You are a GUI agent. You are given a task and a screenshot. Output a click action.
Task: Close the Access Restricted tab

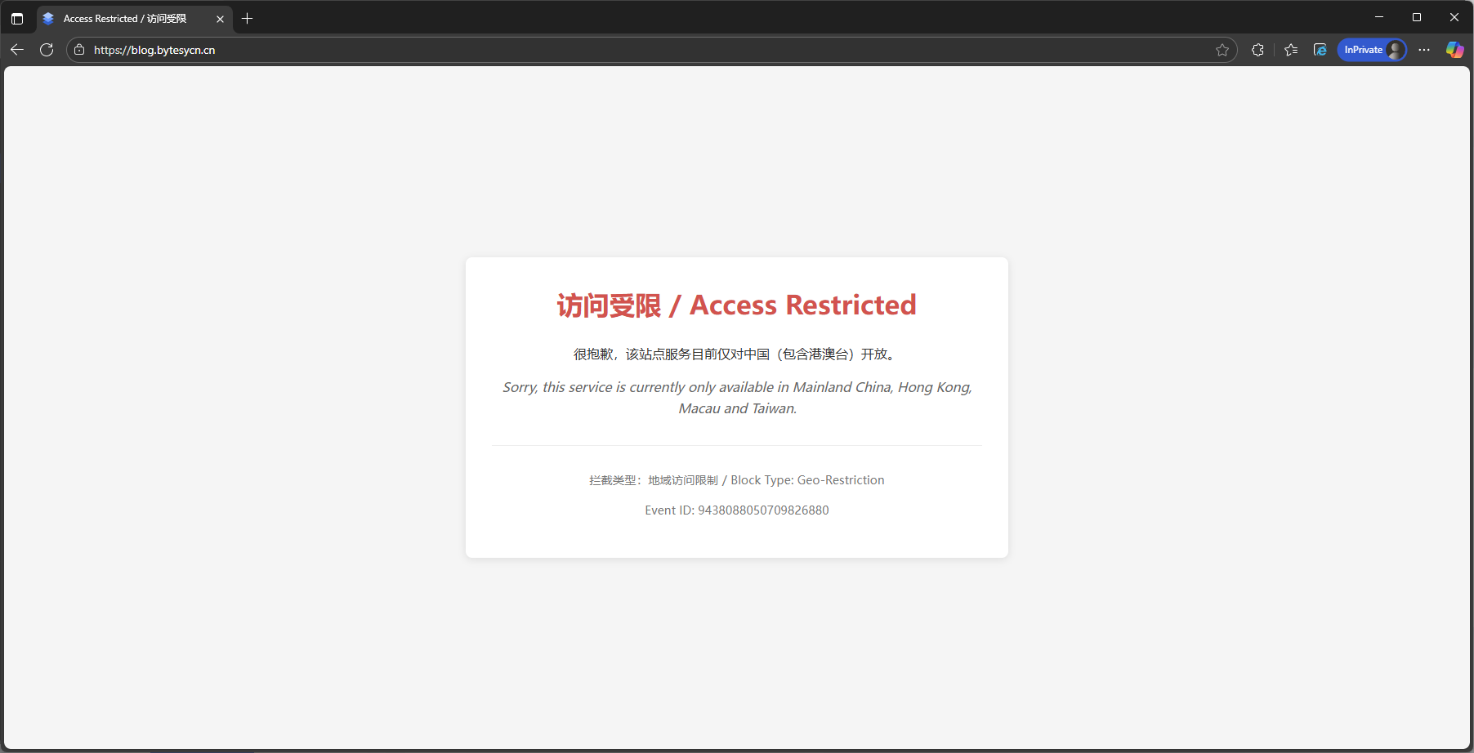[220, 19]
